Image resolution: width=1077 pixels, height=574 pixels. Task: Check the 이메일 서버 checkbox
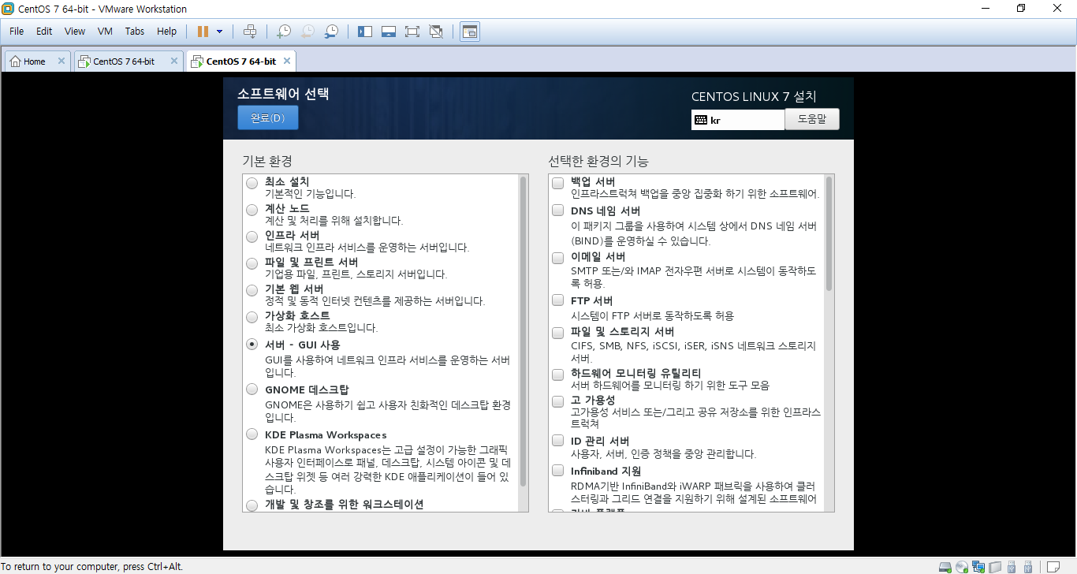coord(557,257)
